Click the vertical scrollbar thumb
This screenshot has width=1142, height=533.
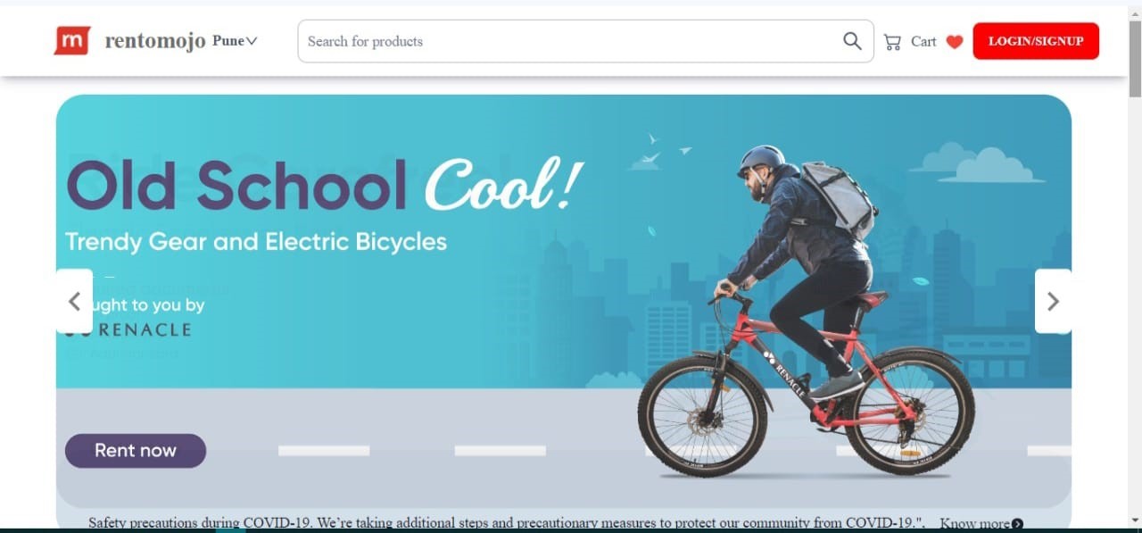[1135, 58]
